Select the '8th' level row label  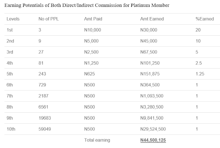10,107
